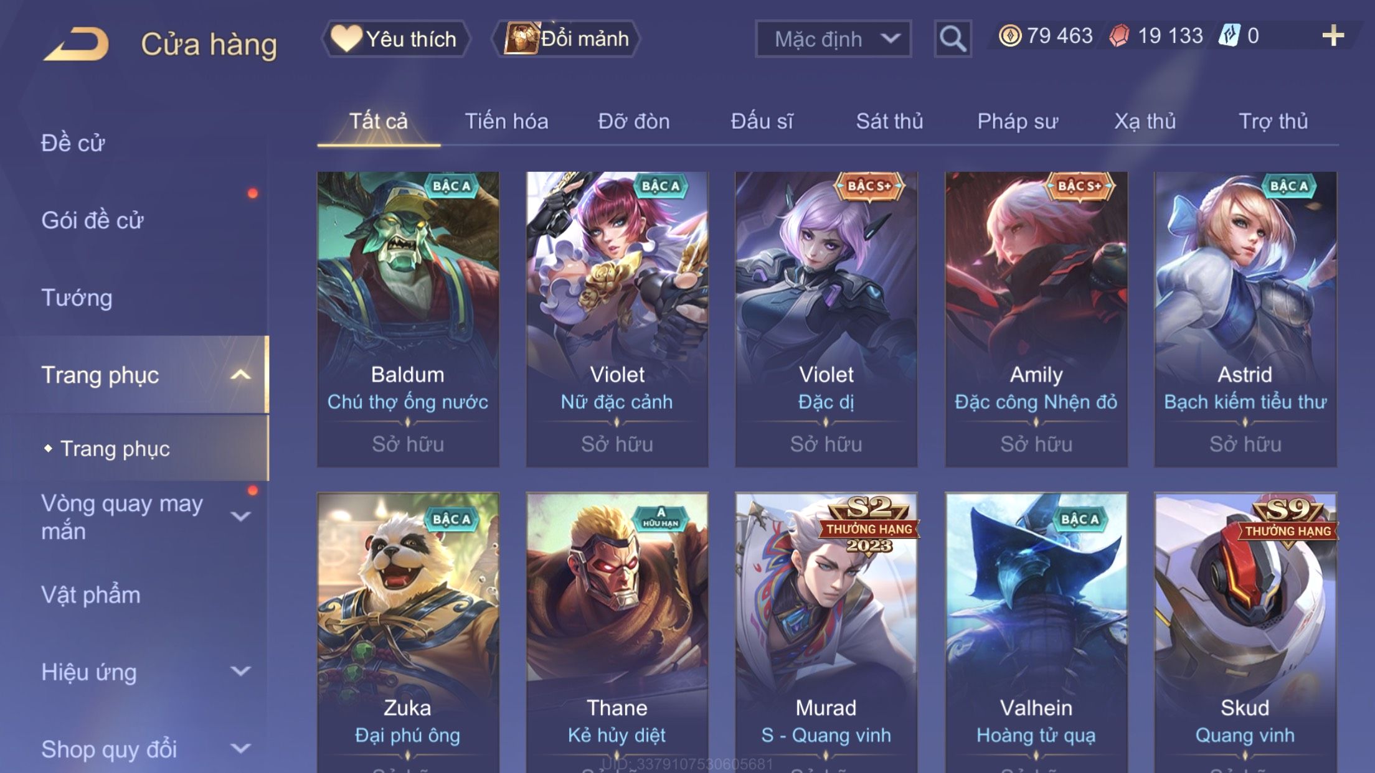
Task: Open the Mặc định sort dropdown
Action: pos(833,39)
